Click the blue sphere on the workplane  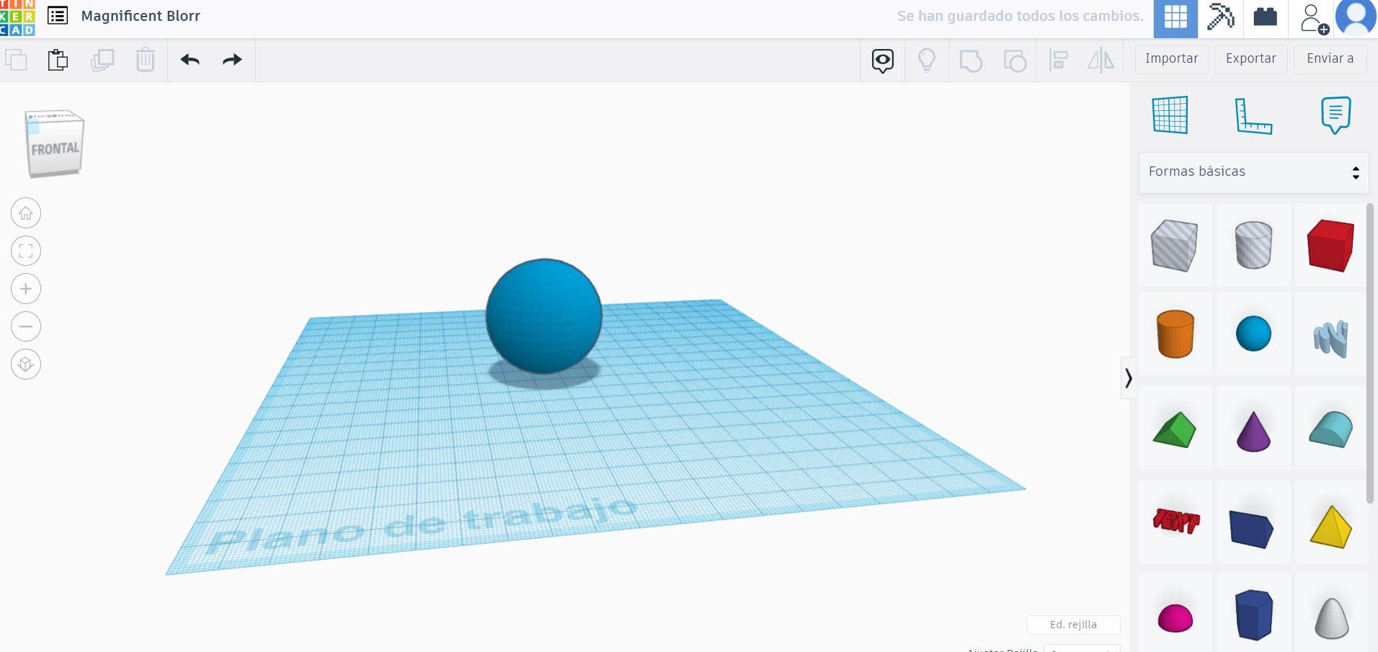click(x=544, y=316)
